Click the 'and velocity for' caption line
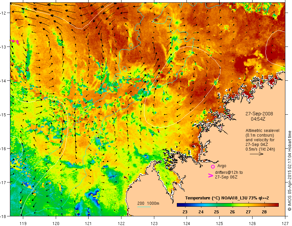This screenshot has height=226, width=292. click(x=260, y=140)
